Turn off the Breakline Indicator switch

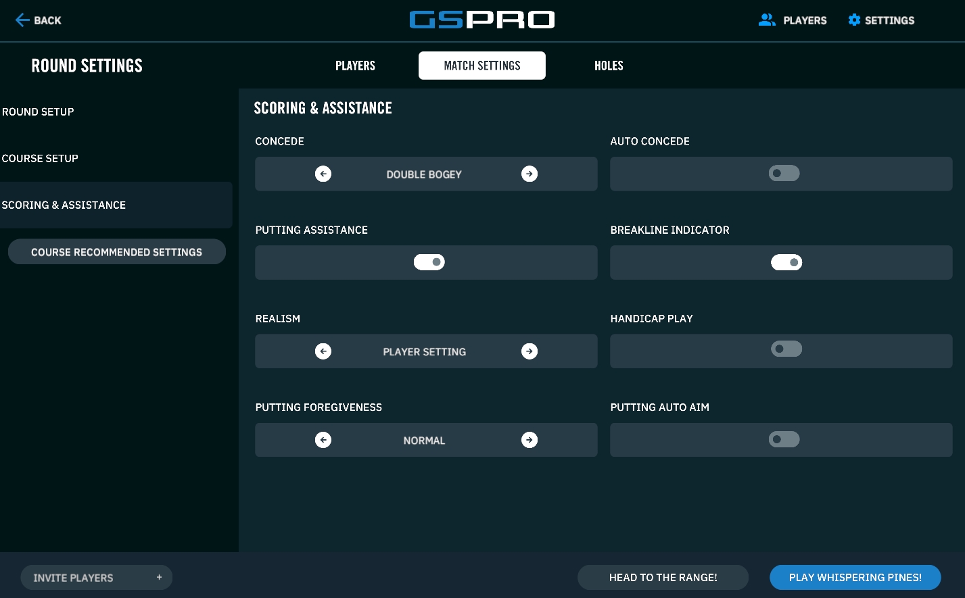786,262
